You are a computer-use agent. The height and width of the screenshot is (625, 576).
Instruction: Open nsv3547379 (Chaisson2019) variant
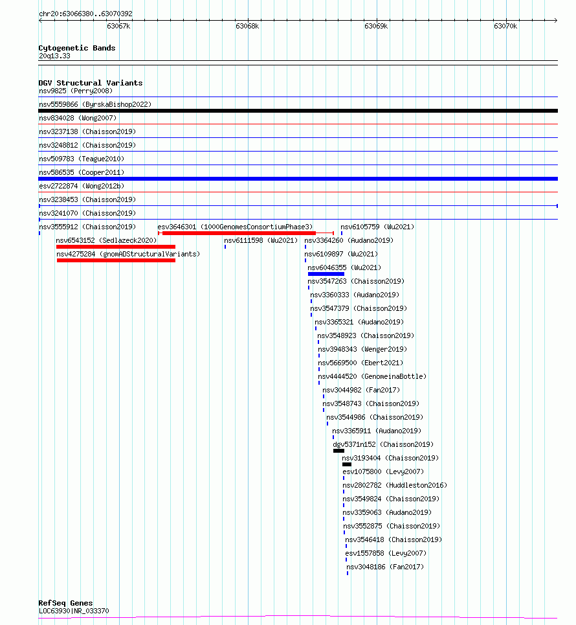(359, 308)
